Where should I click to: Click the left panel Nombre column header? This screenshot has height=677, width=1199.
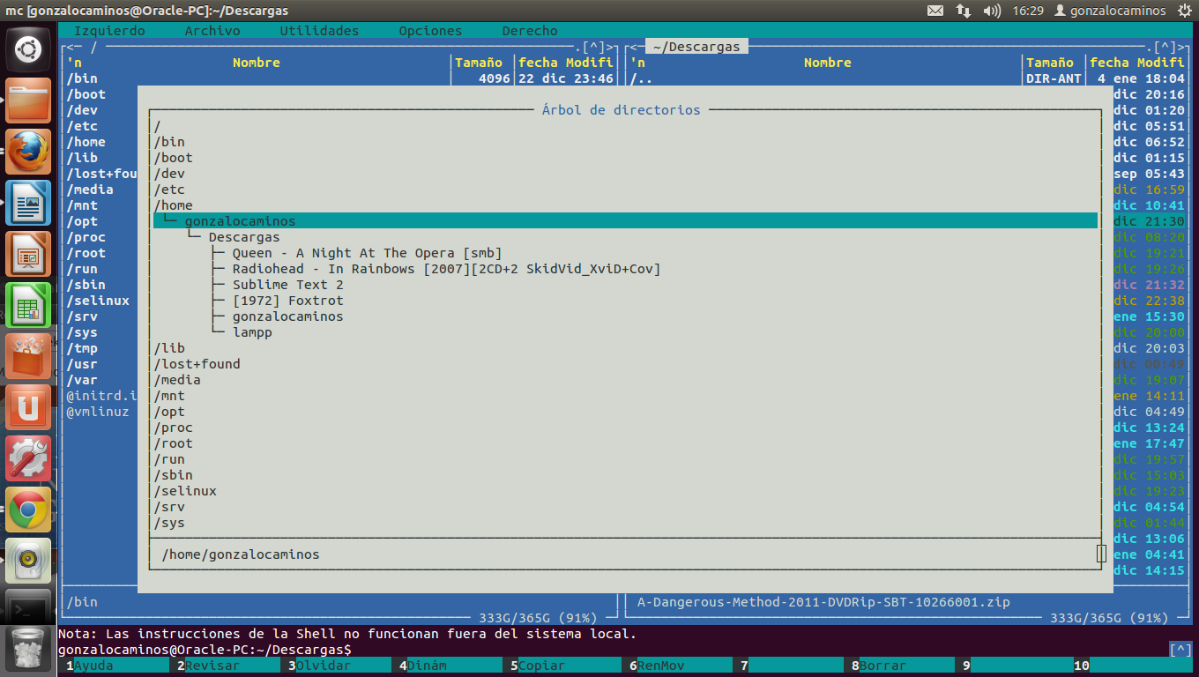tap(257, 63)
